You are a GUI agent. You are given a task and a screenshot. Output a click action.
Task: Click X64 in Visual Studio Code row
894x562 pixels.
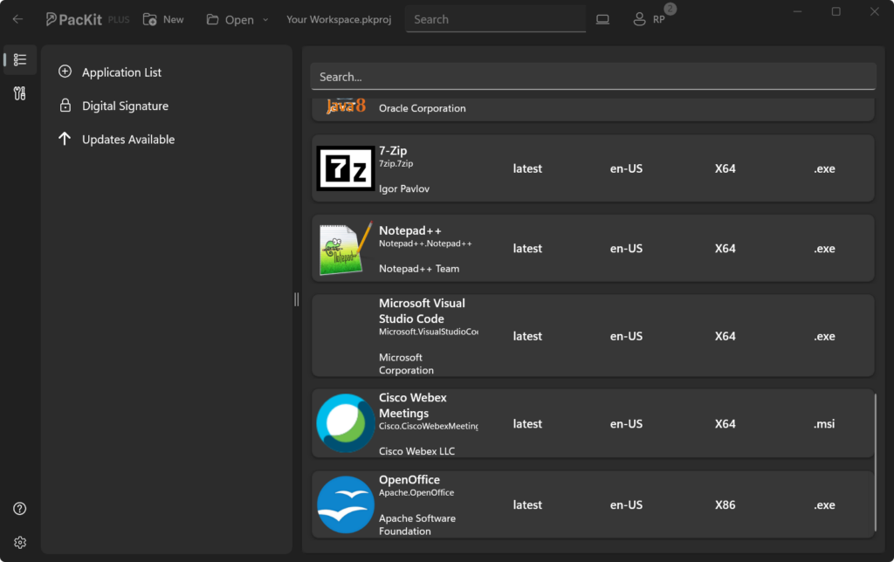[x=726, y=336]
